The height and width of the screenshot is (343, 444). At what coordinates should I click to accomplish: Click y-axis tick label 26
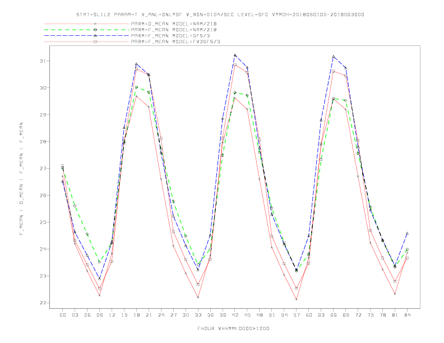coord(43,195)
